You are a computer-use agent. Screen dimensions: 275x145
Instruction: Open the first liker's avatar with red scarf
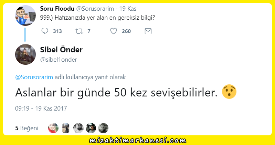coord(53,128)
